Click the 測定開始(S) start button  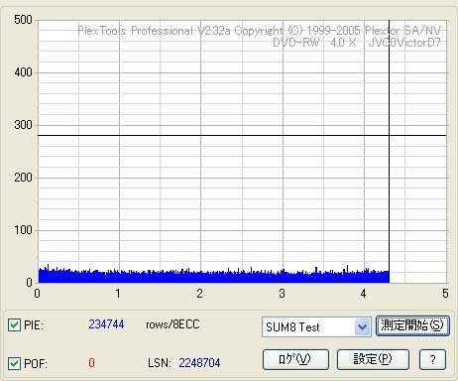pos(412,325)
